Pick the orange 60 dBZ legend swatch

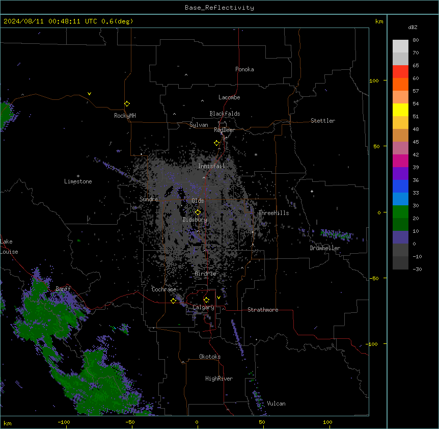coord(400,84)
